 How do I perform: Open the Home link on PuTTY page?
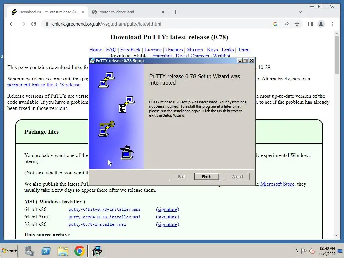pos(96,50)
